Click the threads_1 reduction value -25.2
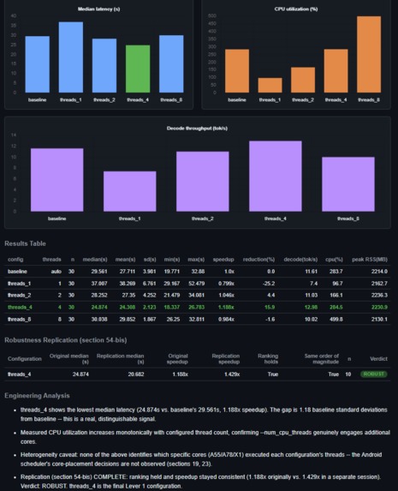The width and height of the screenshot is (398, 491). tap(269, 284)
